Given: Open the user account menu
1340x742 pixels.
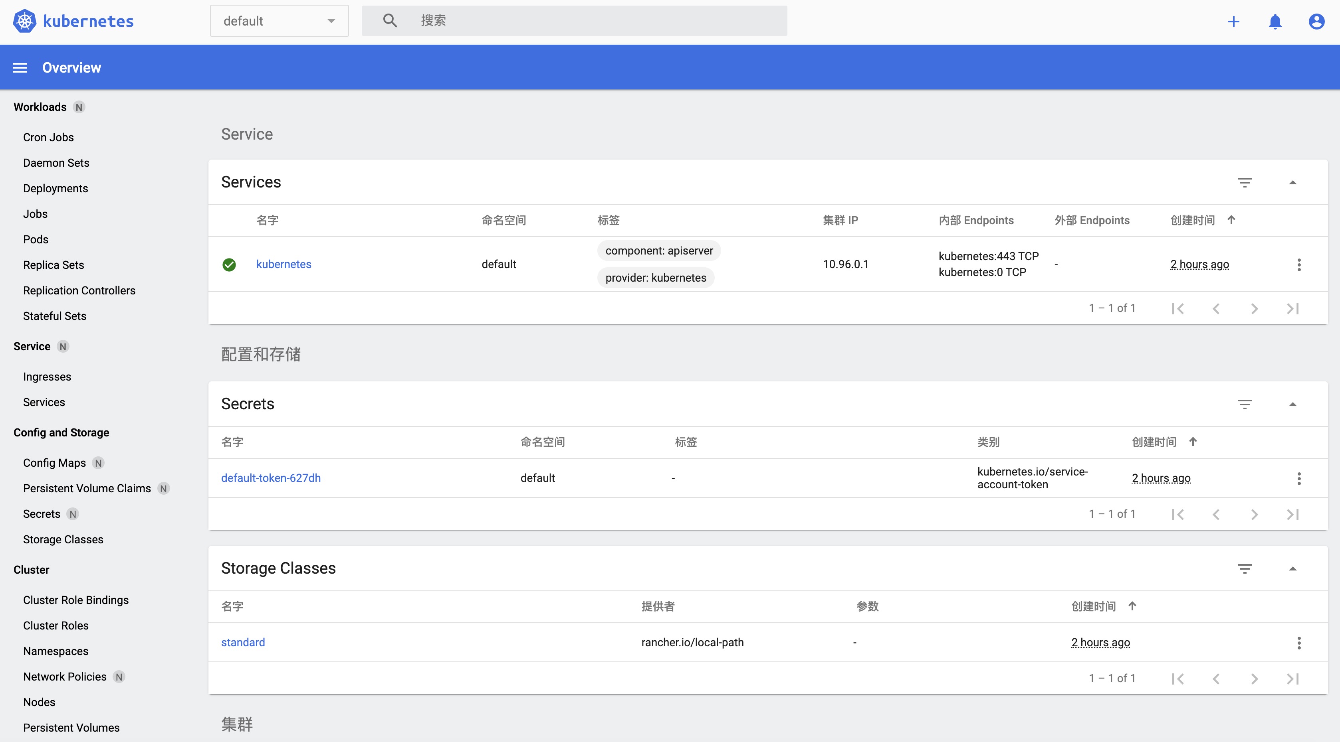Looking at the screenshot, I should click(1316, 21).
